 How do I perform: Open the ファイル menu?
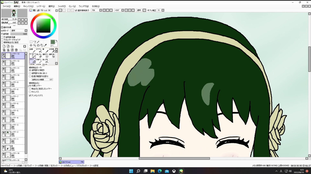(6, 6)
